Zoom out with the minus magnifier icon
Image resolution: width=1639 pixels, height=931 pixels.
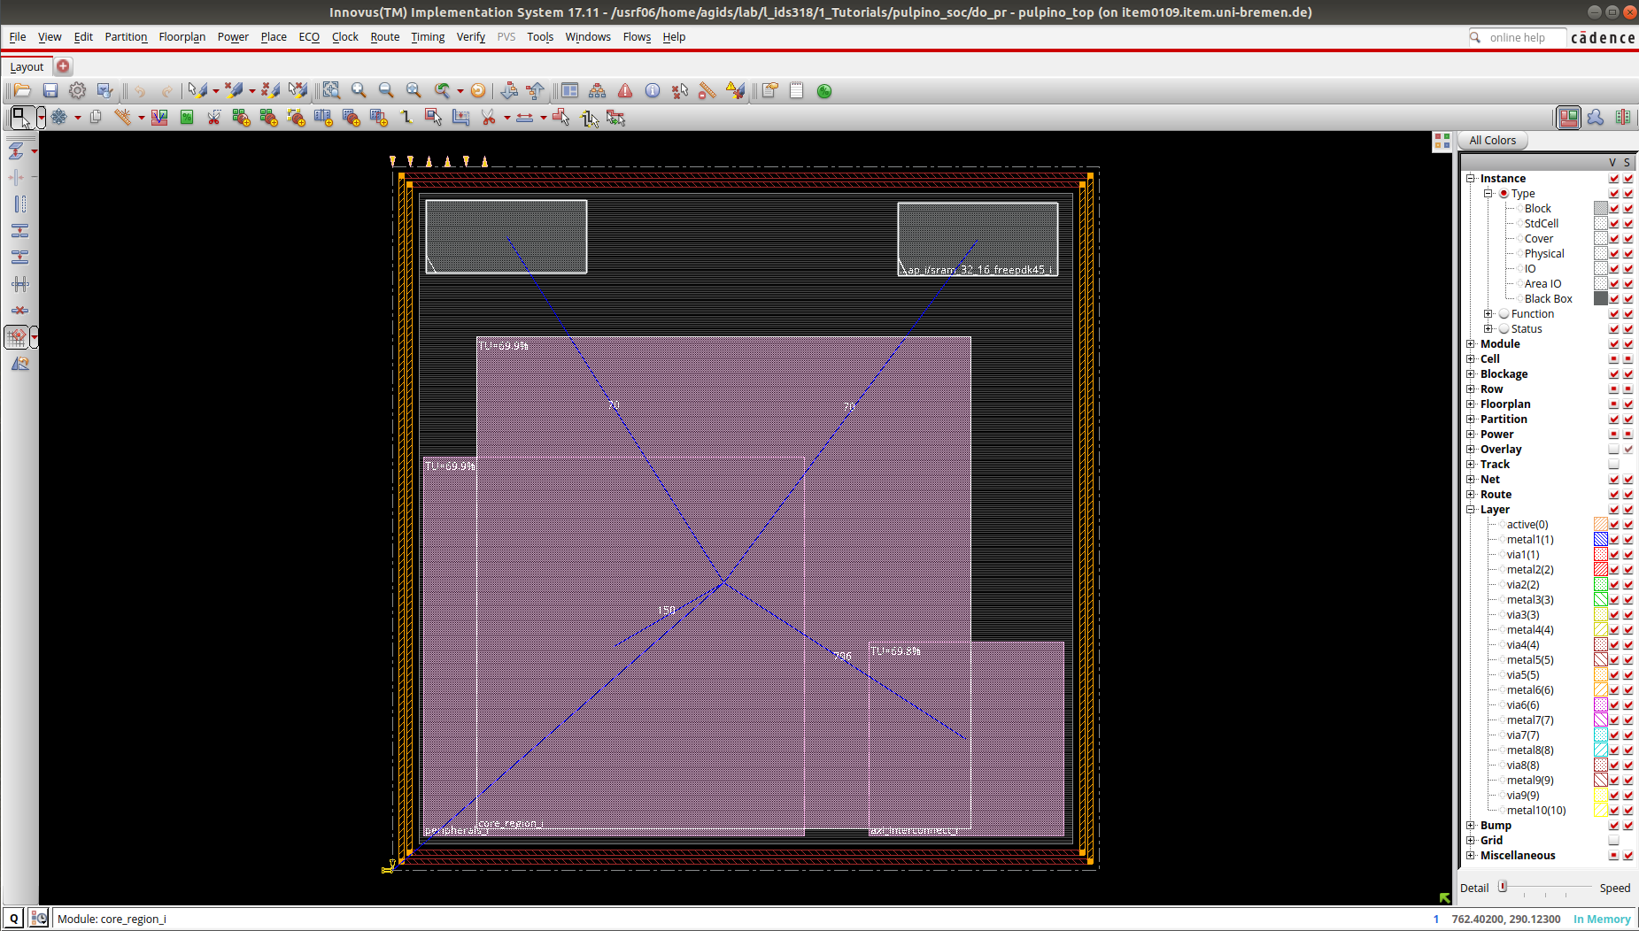(x=386, y=90)
